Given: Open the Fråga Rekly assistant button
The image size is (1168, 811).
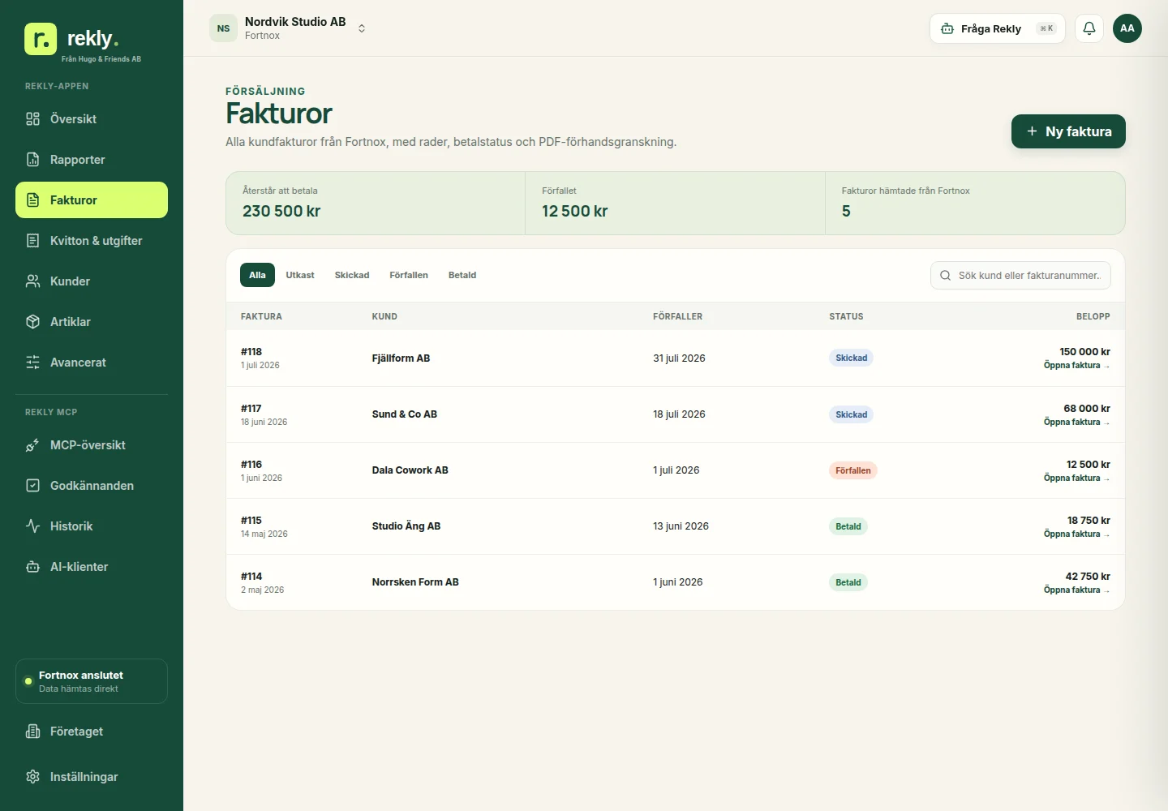Looking at the screenshot, I should click(x=997, y=28).
